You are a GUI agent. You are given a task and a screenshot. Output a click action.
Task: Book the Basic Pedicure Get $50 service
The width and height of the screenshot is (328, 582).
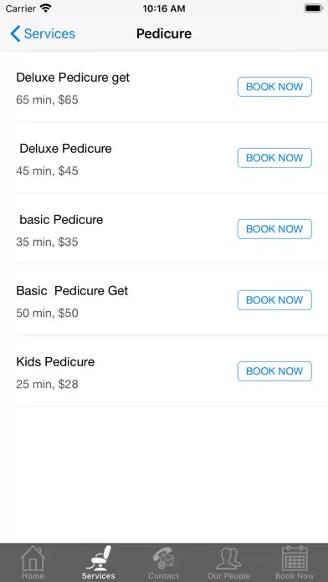(x=274, y=300)
